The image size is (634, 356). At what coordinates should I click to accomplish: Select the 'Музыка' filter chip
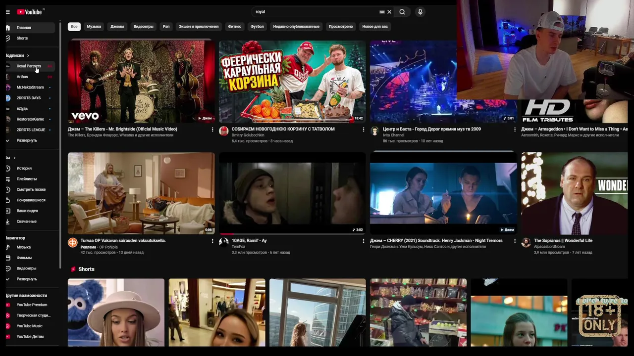click(94, 26)
